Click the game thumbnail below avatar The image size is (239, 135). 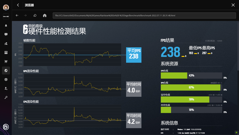[x=6, y=16]
